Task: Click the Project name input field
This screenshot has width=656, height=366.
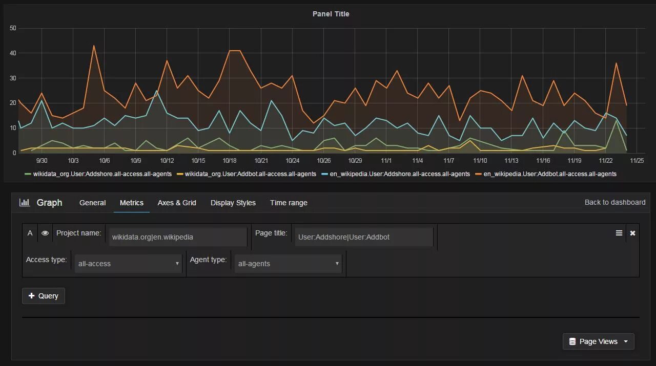Action: [x=178, y=237]
